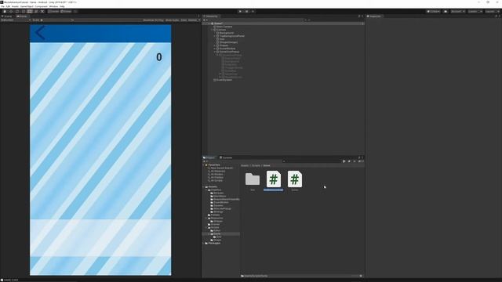The height and width of the screenshot is (282, 502).
Task: Toggle the Global handle rotation button
Action: [x=66, y=12]
